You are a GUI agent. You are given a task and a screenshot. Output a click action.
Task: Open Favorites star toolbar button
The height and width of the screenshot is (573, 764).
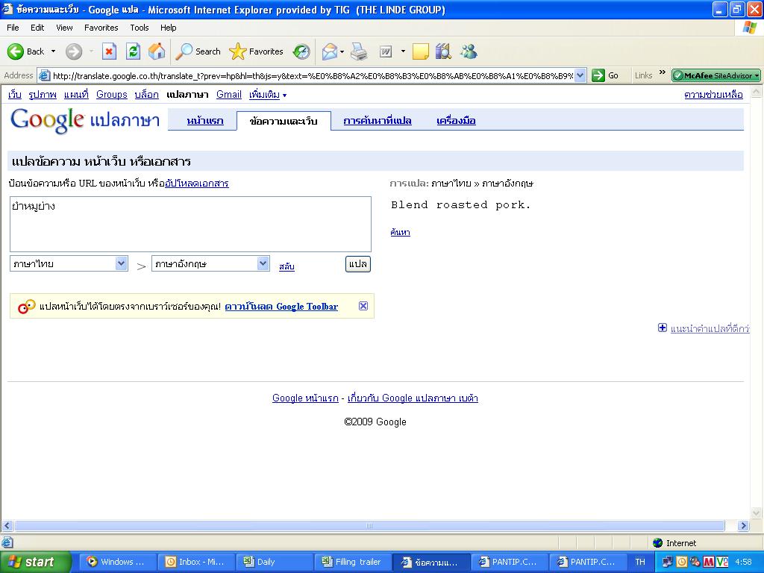click(256, 51)
